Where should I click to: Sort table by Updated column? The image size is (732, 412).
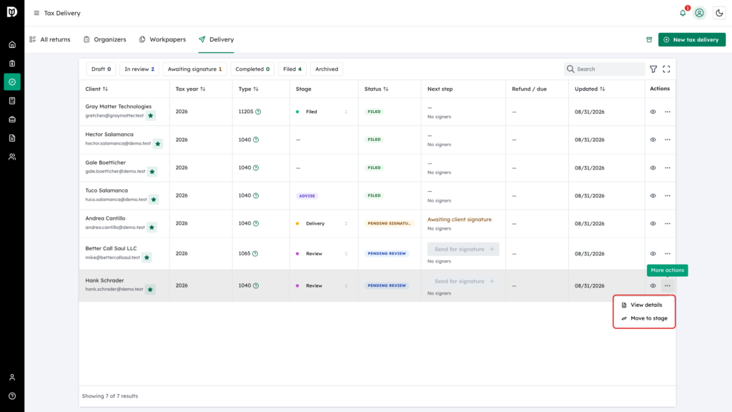pos(590,89)
